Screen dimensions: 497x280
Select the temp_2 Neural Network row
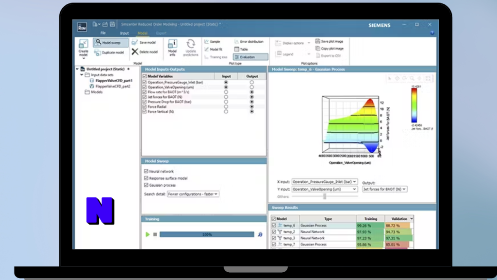342,232
